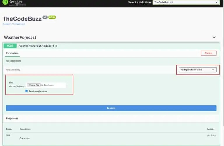The width and height of the screenshot is (224, 146).
Task: Click the Success description text
Action: [25, 138]
